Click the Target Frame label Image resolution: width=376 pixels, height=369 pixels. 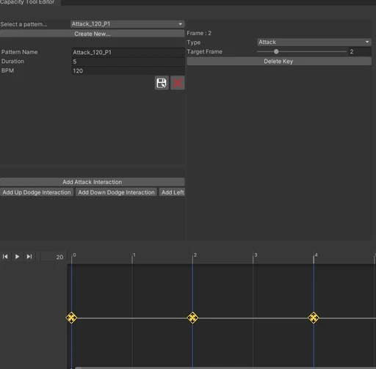205,51
